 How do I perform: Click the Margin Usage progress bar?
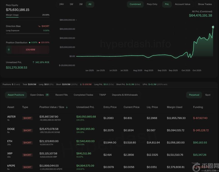28,18
